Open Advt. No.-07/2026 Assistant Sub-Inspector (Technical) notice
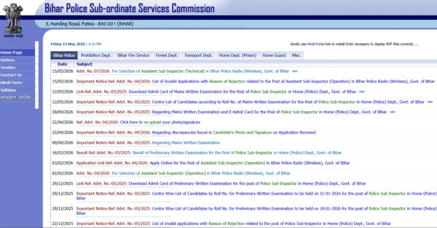This screenshot has height=228, width=437. pos(183,71)
